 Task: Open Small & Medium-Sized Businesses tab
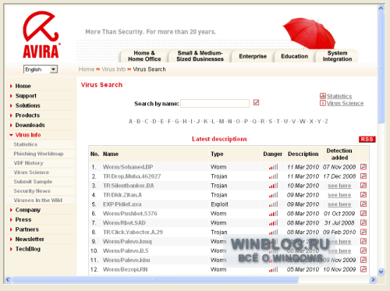(200, 56)
